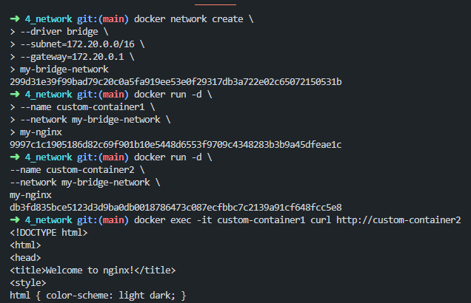
Task: Click the http://custom-container2 URL
Action: click(x=398, y=220)
